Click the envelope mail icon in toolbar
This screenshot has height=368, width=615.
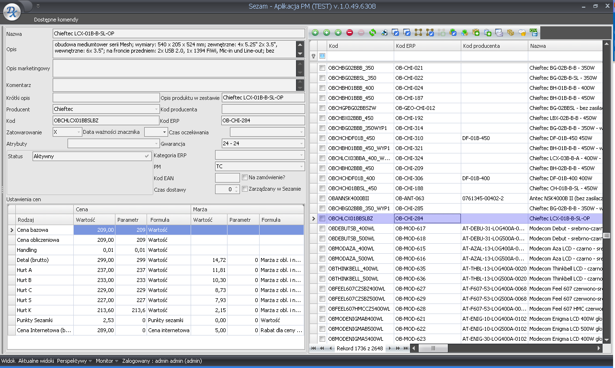point(499,32)
